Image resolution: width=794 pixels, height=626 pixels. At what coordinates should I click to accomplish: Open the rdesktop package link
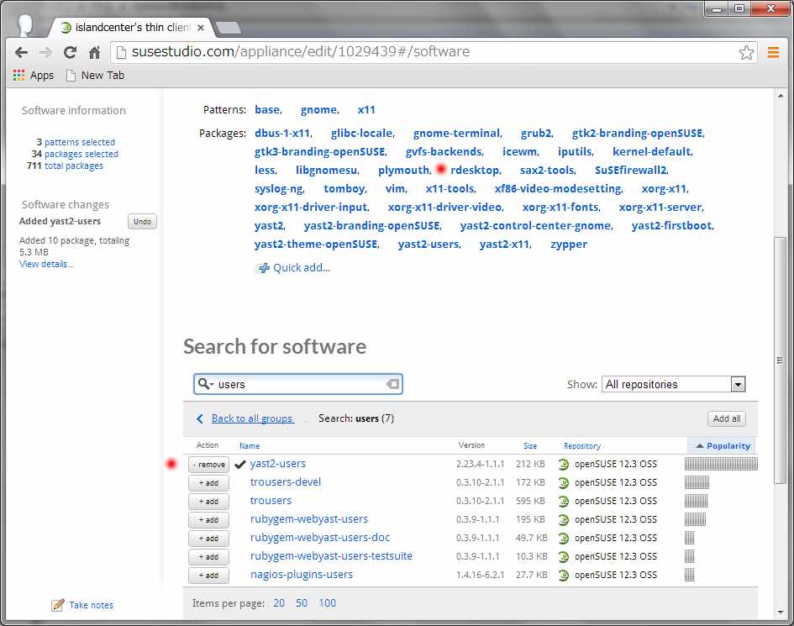475,171
